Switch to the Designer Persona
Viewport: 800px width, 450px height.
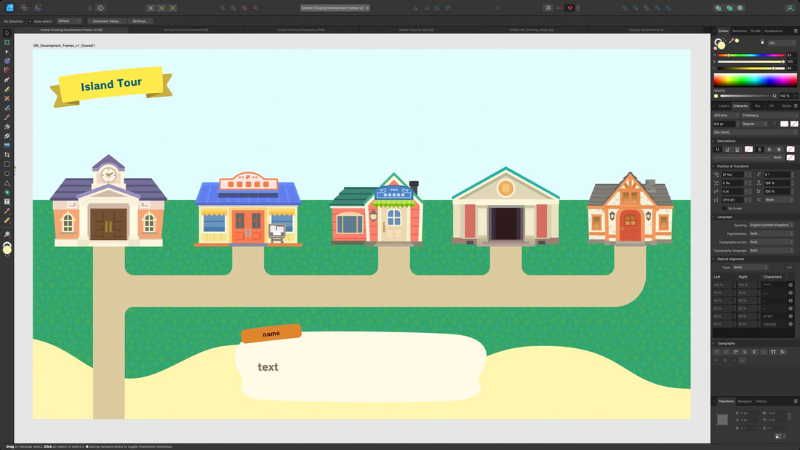(x=9, y=8)
